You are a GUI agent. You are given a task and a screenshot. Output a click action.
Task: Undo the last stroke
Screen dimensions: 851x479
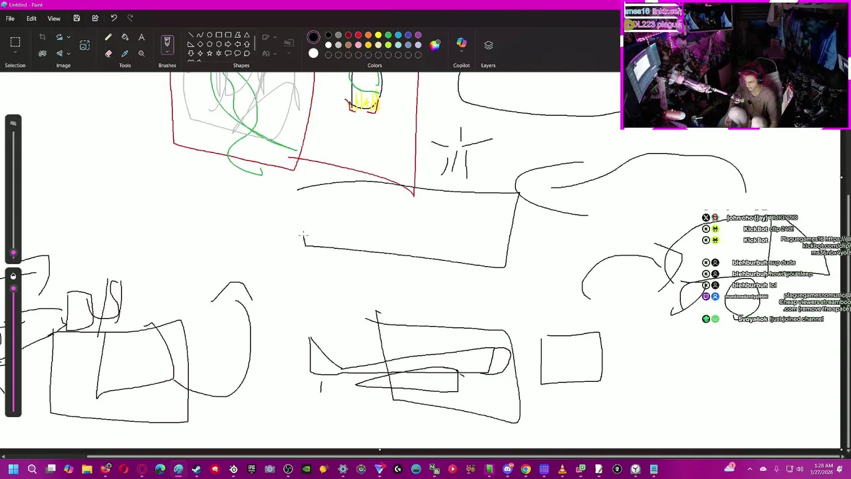click(114, 18)
